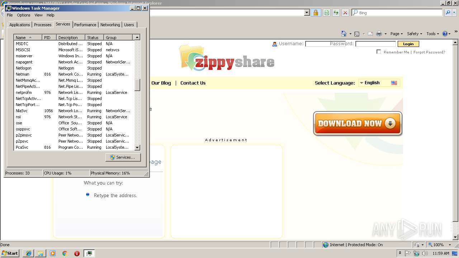Expand the command bar overflow chevron
The image size is (459, 258).
pyautogui.click(x=456, y=31)
